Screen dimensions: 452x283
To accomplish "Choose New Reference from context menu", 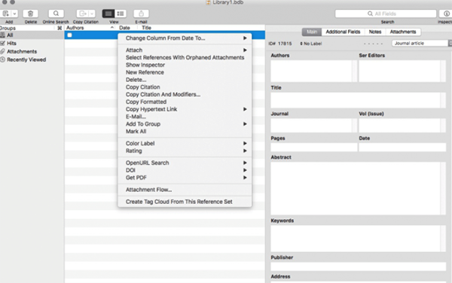I will click(185, 72).
